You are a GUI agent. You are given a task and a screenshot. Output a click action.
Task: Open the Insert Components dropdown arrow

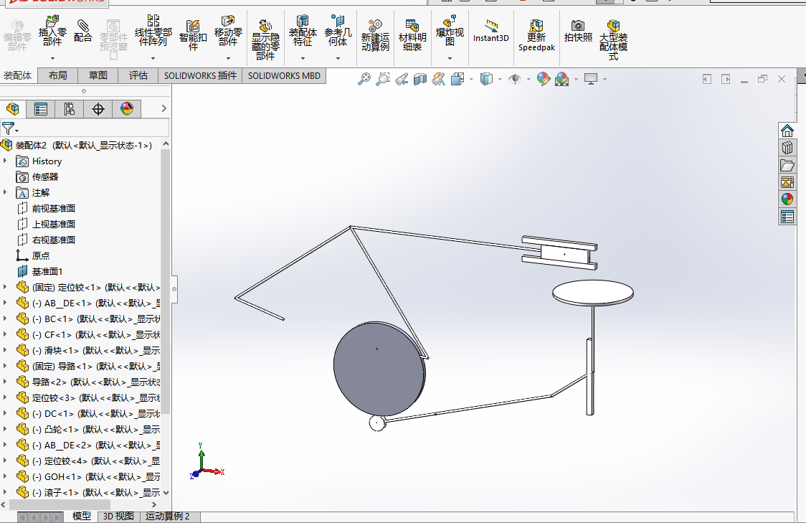click(x=52, y=58)
